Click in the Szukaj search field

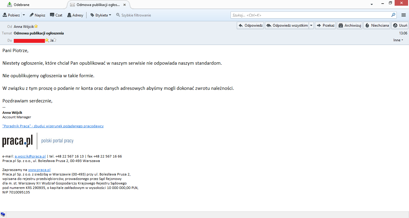point(311,15)
